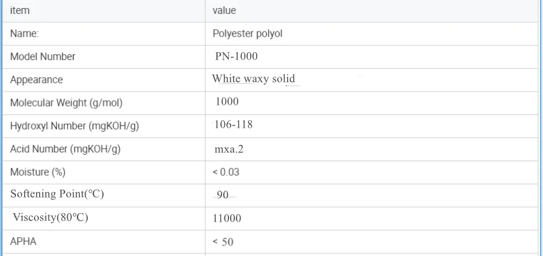The image size is (543, 256).
Task: Click the 'White waxy solid' text
Action: 253,78
